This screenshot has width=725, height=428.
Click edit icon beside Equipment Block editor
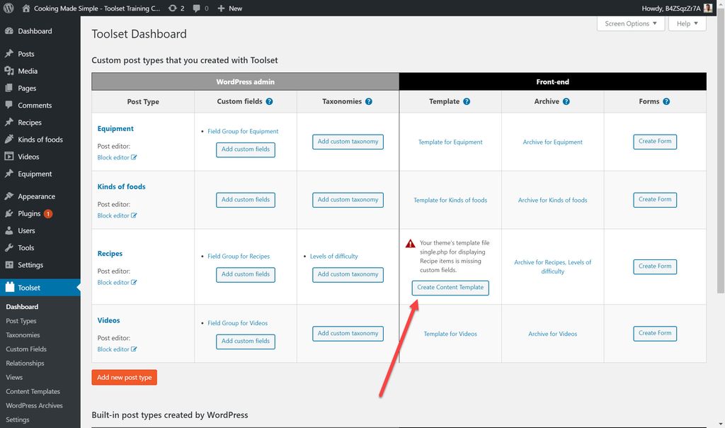pos(134,157)
